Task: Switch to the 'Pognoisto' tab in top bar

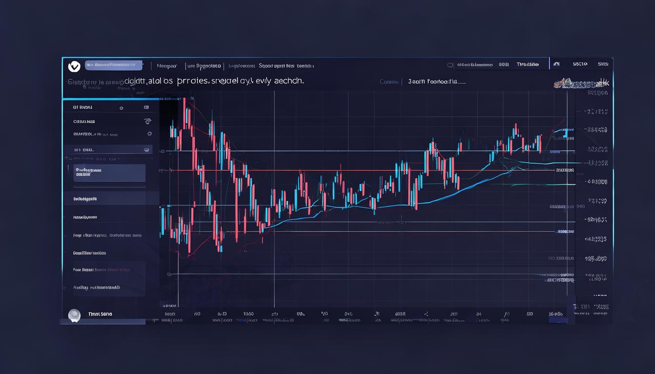Action: click(x=204, y=65)
